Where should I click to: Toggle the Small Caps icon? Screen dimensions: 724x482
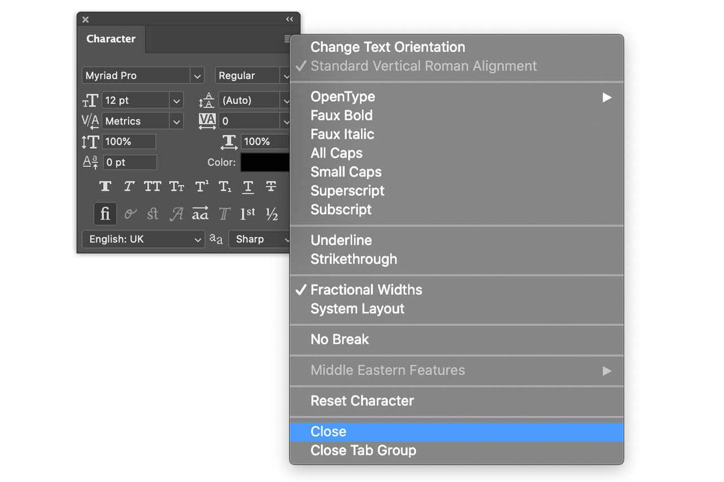pyautogui.click(x=176, y=186)
